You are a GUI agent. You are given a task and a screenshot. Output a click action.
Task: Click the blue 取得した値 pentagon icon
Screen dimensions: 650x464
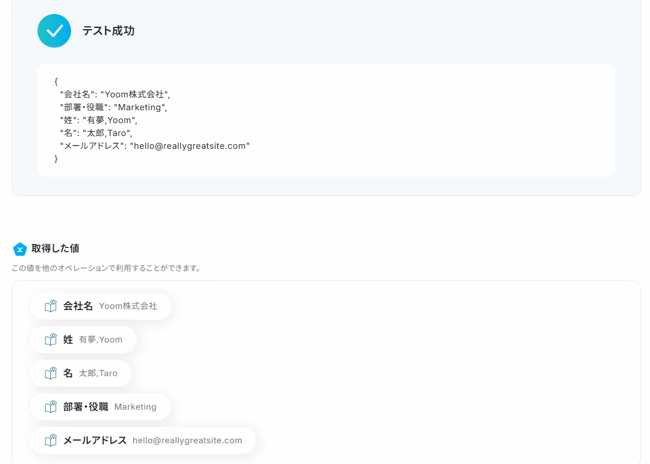20,249
